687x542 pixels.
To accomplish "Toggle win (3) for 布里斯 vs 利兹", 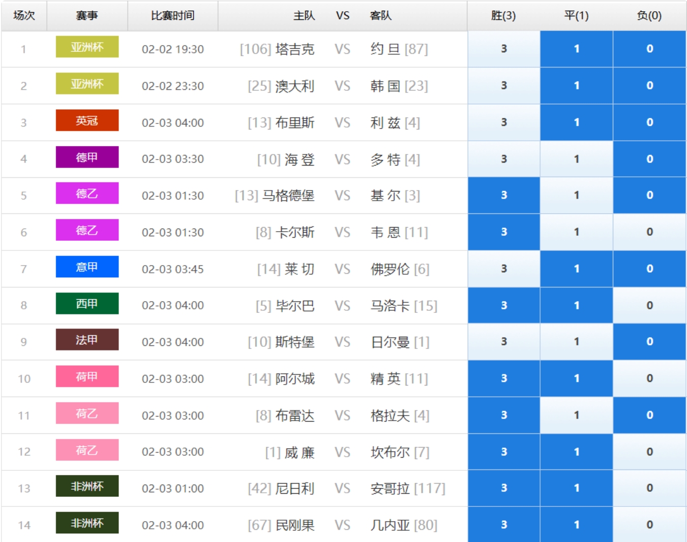I will [503, 122].
